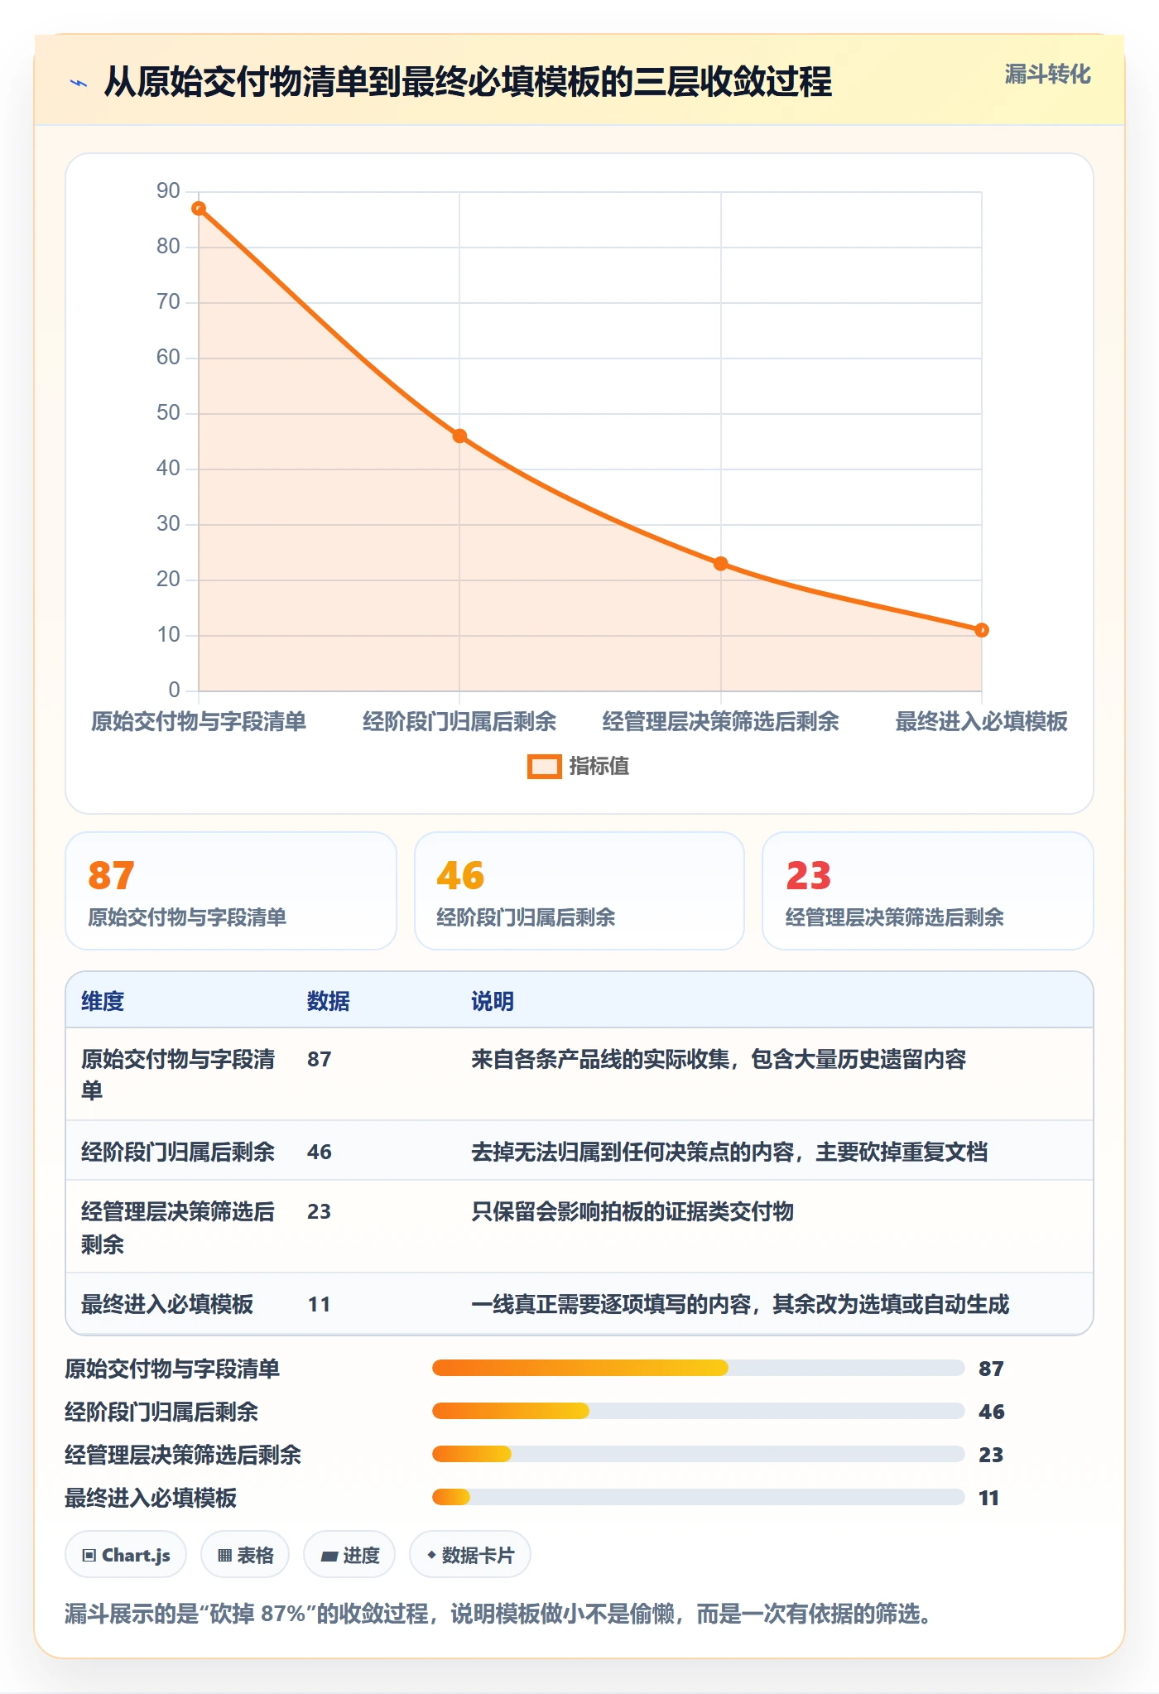Select the chart point for 经管理层决策筛选后剩余
Viewport: 1159px width, 1694px height.
pos(721,564)
